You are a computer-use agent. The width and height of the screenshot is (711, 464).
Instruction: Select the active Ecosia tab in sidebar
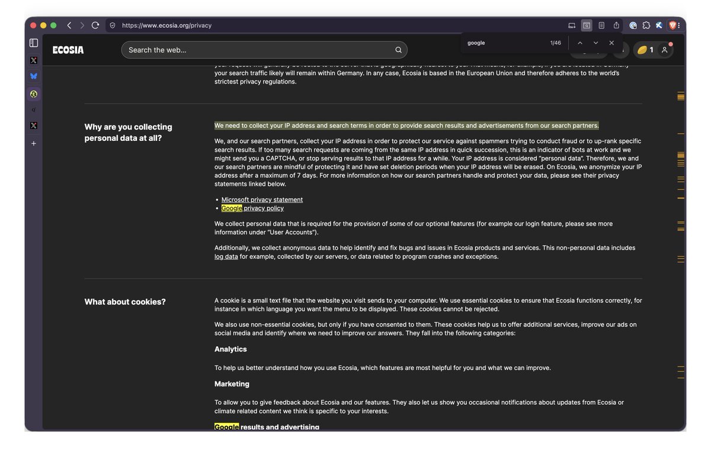pyautogui.click(x=34, y=94)
